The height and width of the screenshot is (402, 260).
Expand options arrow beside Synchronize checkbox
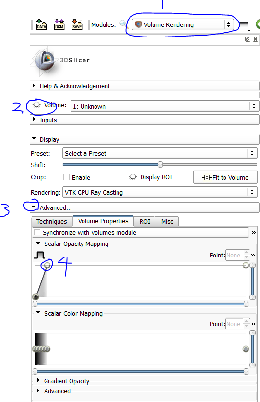tap(254, 232)
